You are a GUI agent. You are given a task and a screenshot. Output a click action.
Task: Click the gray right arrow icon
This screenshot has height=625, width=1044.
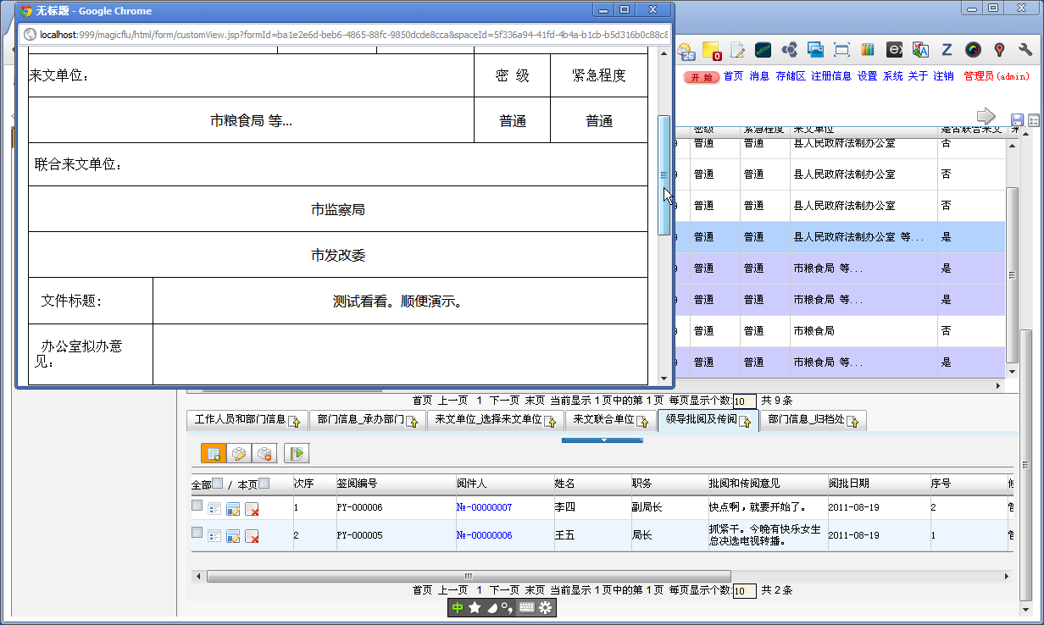(x=986, y=116)
